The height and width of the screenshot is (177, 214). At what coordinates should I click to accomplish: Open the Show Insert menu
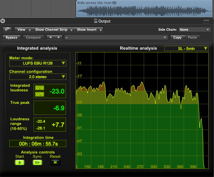[x=89, y=30]
